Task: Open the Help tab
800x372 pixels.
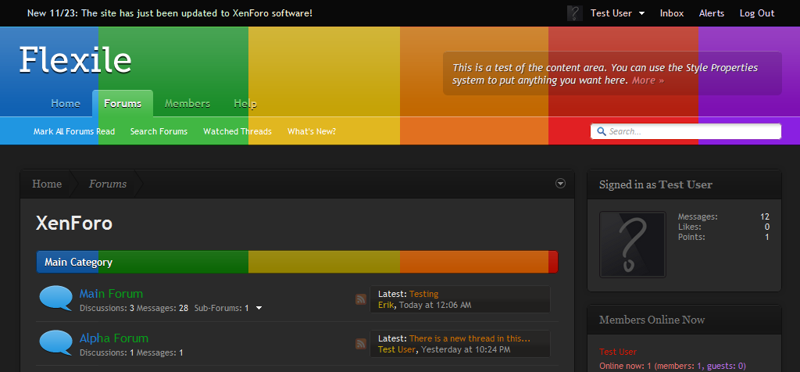Action: 245,103
